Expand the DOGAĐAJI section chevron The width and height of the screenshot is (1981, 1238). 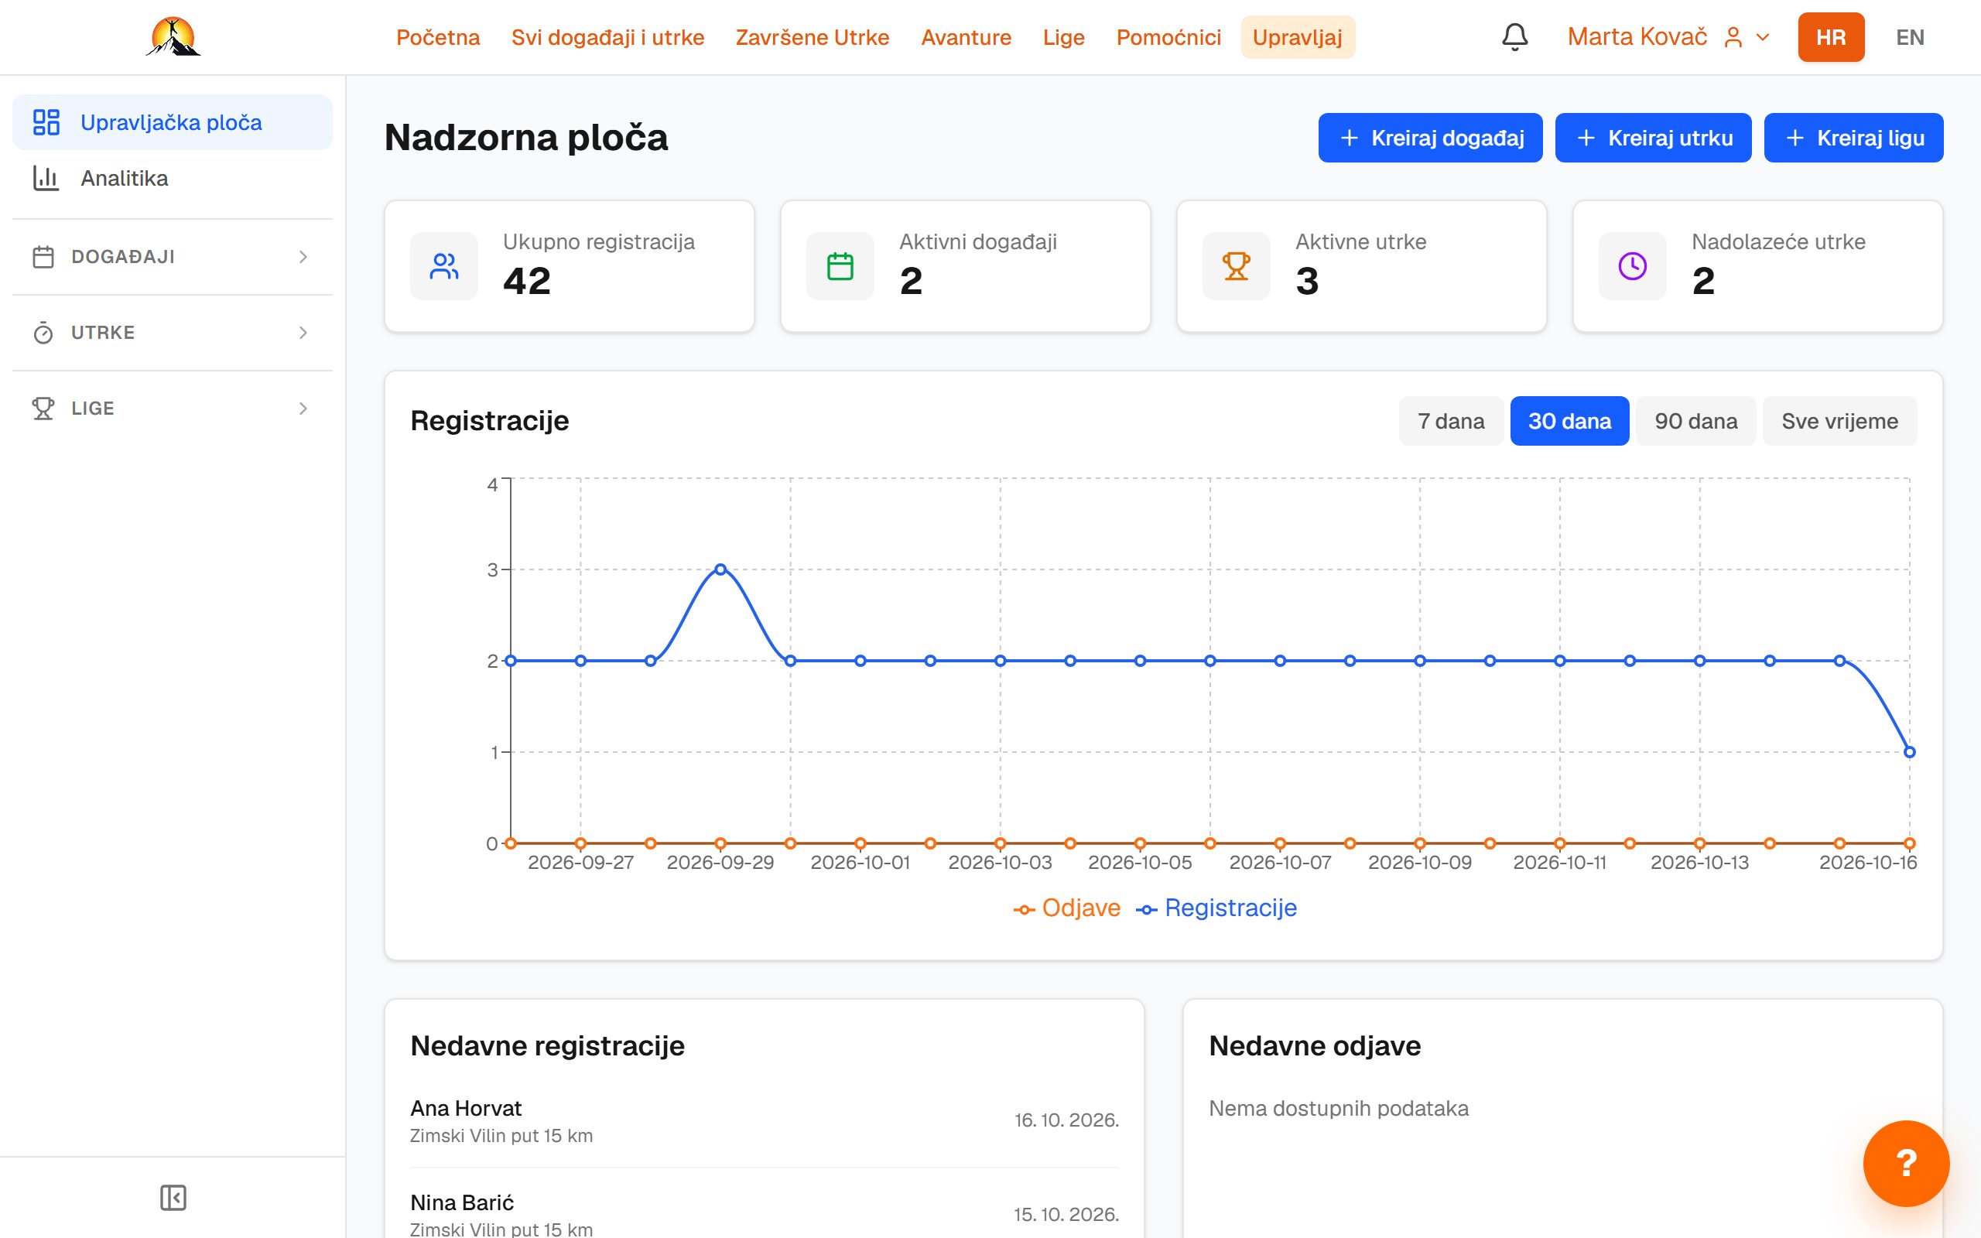tap(303, 257)
